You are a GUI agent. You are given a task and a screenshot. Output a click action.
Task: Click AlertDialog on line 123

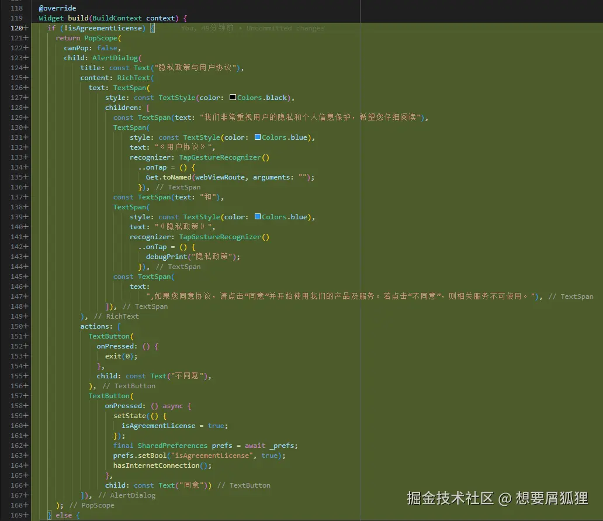[115, 58]
